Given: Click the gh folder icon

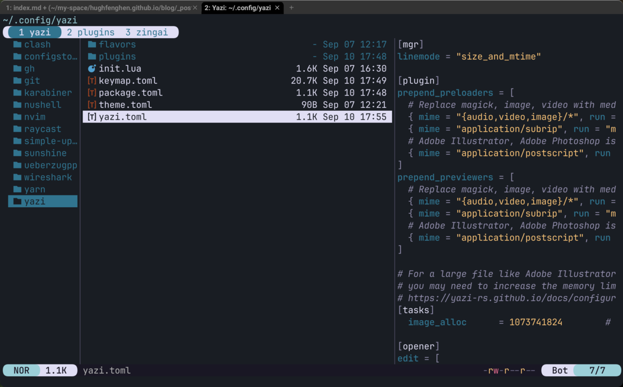Looking at the screenshot, I should (17, 69).
